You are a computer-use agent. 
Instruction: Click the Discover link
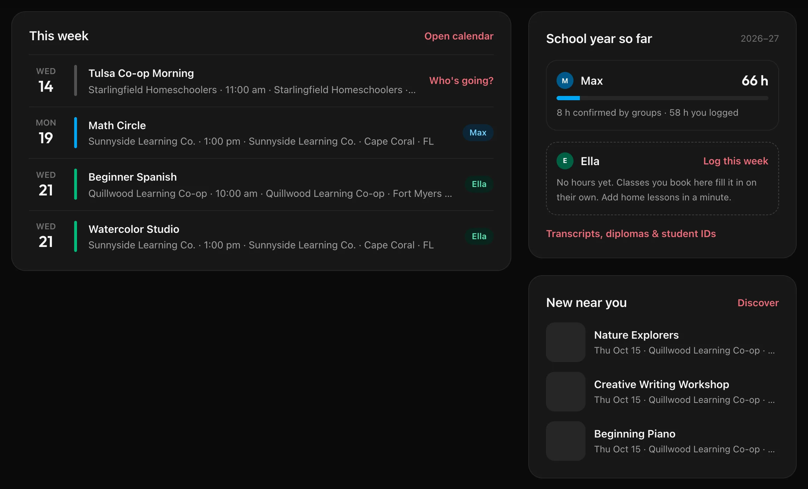[x=758, y=303]
